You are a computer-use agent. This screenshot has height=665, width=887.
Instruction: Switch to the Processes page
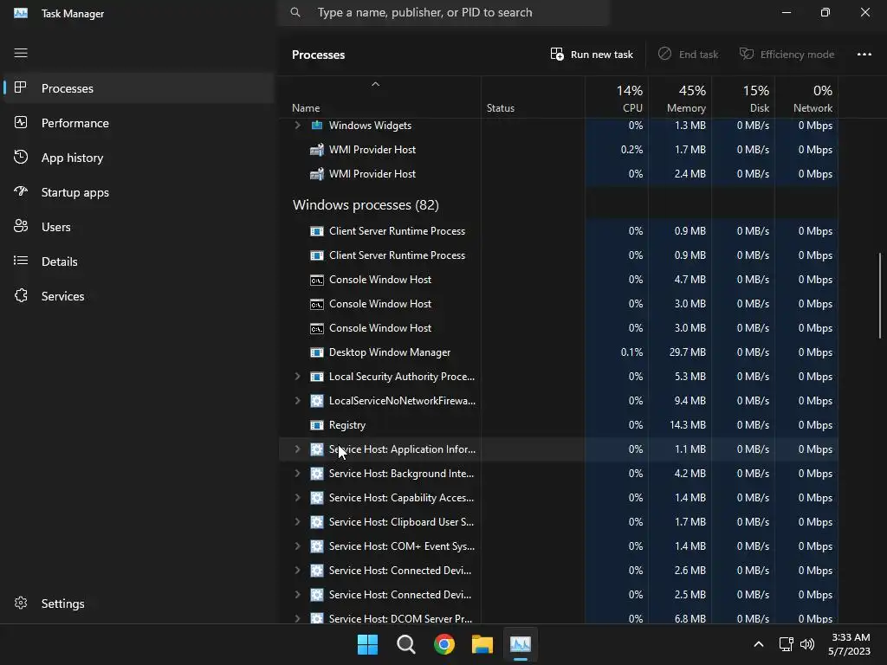tap(139, 88)
